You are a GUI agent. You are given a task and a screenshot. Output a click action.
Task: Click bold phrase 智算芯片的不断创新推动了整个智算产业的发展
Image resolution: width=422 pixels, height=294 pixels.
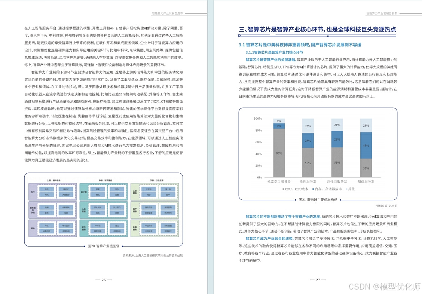283,217
